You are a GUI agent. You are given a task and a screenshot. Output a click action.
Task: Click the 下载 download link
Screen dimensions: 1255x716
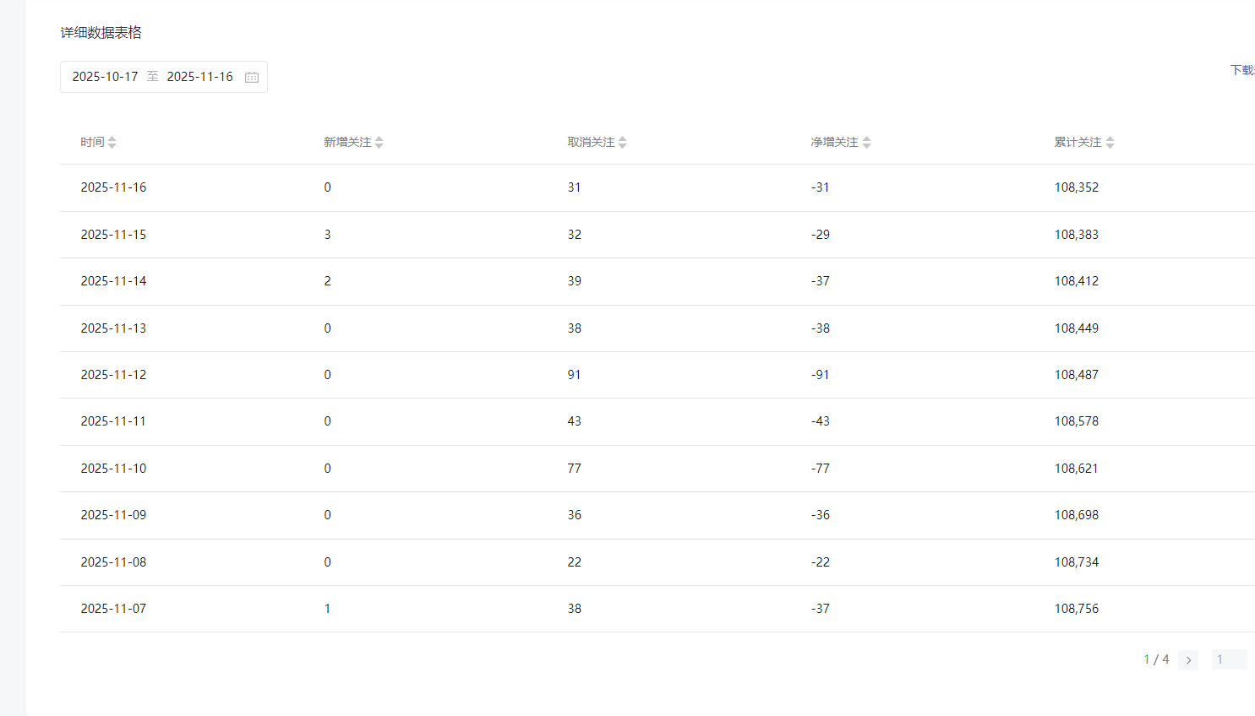click(x=1241, y=70)
